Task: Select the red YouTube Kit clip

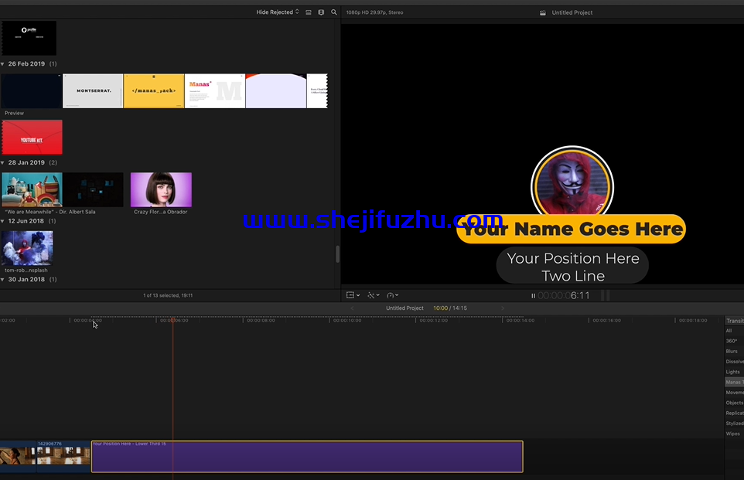Action: (x=32, y=137)
